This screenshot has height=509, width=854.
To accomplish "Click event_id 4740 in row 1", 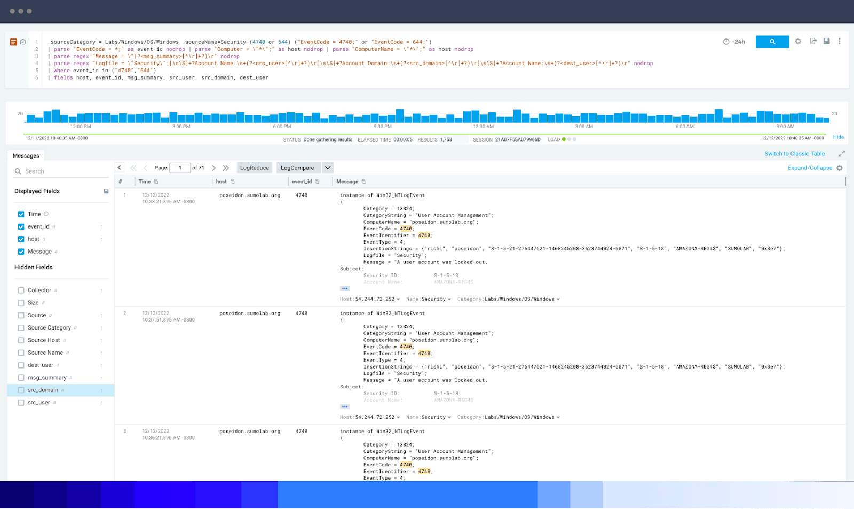I will (x=302, y=195).
